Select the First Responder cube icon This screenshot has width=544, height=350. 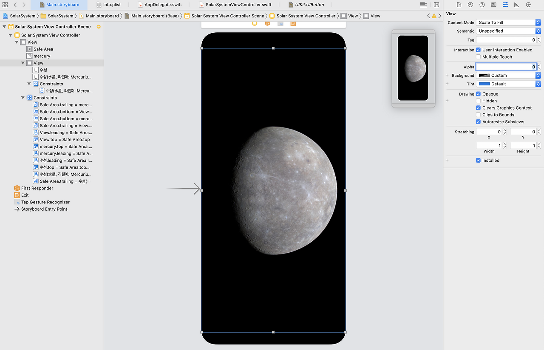click(x=17, y=188)
